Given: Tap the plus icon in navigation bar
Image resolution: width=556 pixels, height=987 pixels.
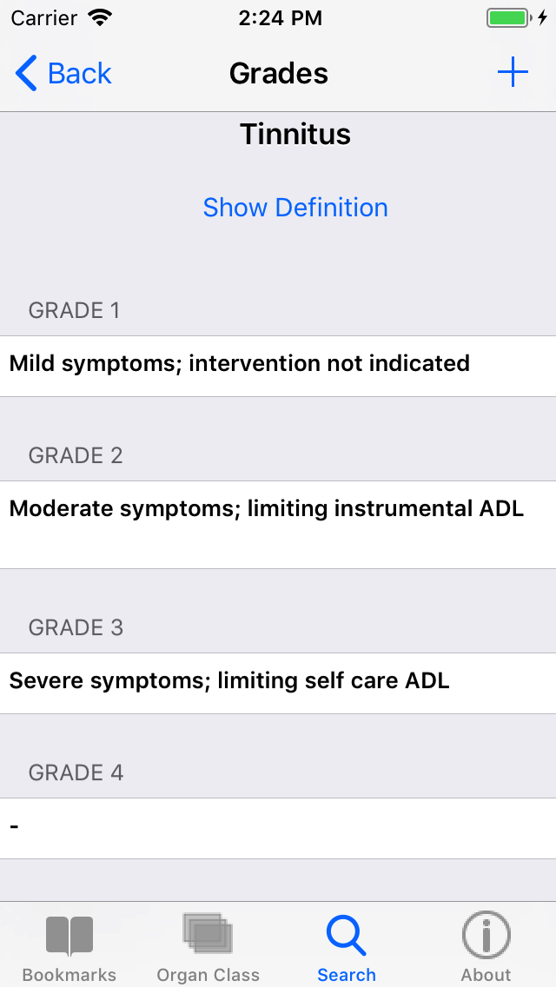Looking at the screenshot, I should 513,73.
